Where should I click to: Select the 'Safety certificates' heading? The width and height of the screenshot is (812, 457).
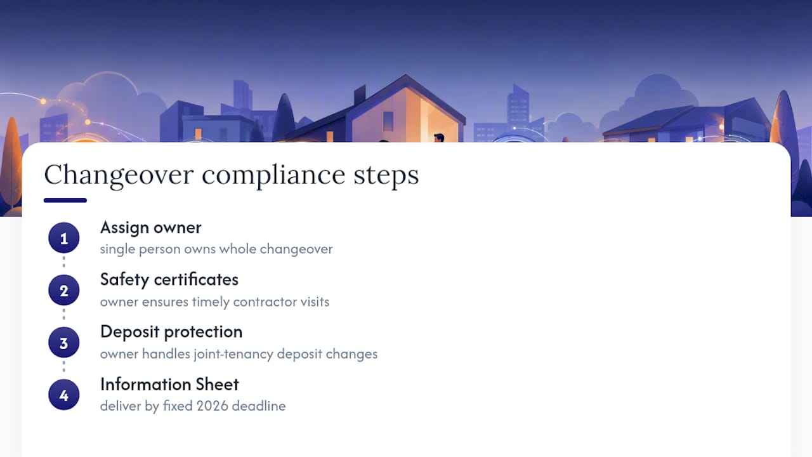click(169, 279)
